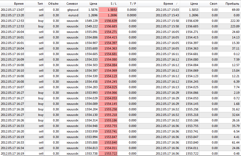Viewport: 241px width, 156px height.
Task: Select profit value 24.60
Action: point(236,32)
